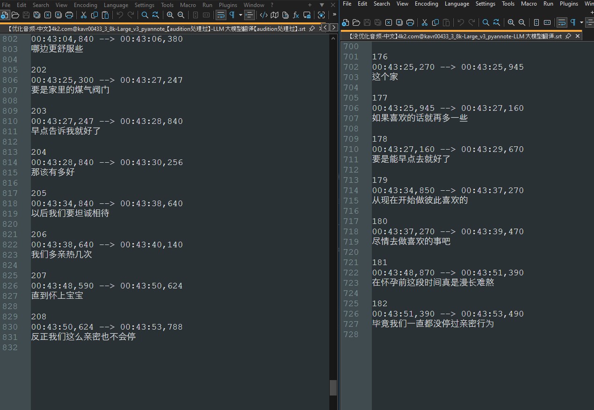Click tab scroll left arrow in left window
This screenshot has width=594, height=410.
[x=326, y=28]
